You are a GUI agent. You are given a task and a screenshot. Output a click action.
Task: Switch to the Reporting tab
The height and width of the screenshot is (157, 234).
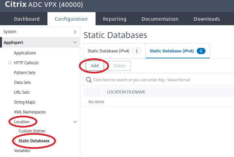coord(115,19)
